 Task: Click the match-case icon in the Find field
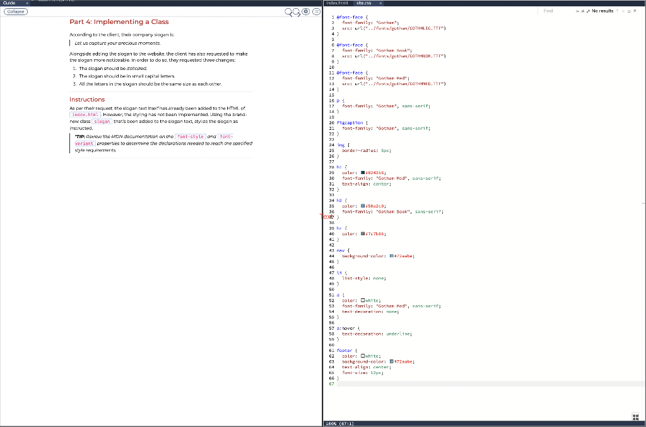pyautogui.click(x=577, y=11)
